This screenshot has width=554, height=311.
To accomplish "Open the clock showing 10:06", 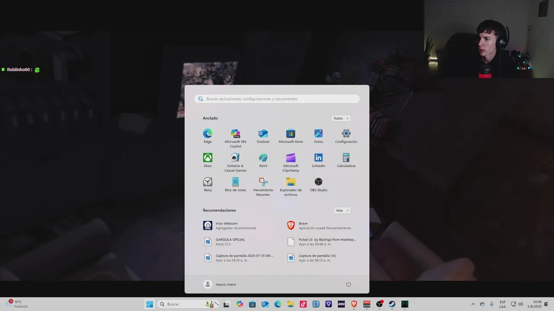I will (x=535, y=304).
